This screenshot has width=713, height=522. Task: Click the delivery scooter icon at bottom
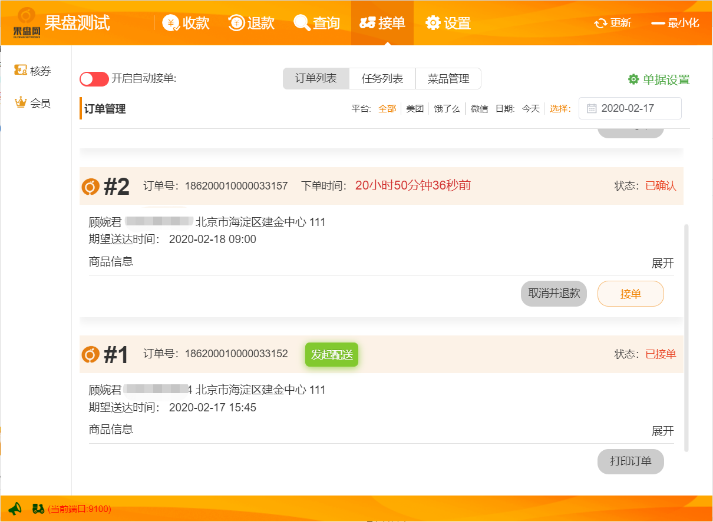click(38, 508)
